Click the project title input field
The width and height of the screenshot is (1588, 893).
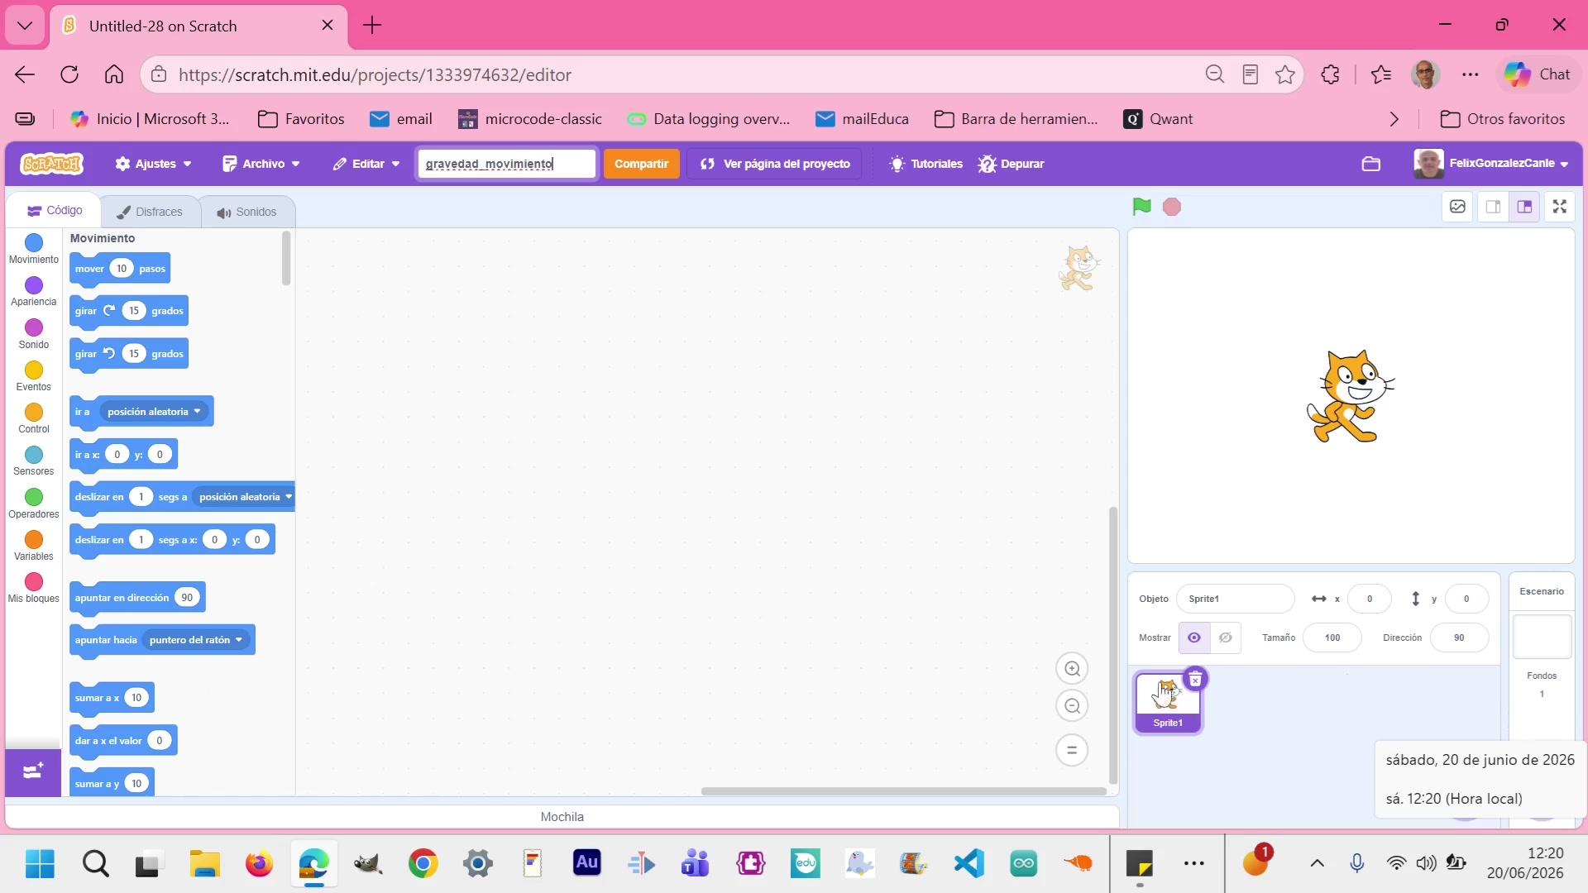click(506, 164)
